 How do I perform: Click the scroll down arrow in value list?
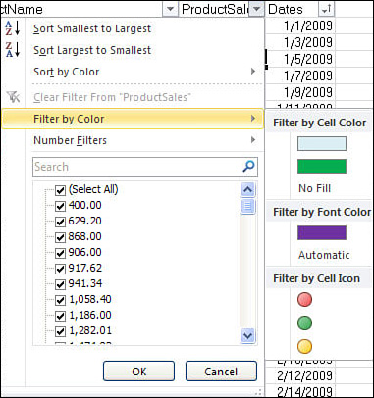tap(247, 335)
